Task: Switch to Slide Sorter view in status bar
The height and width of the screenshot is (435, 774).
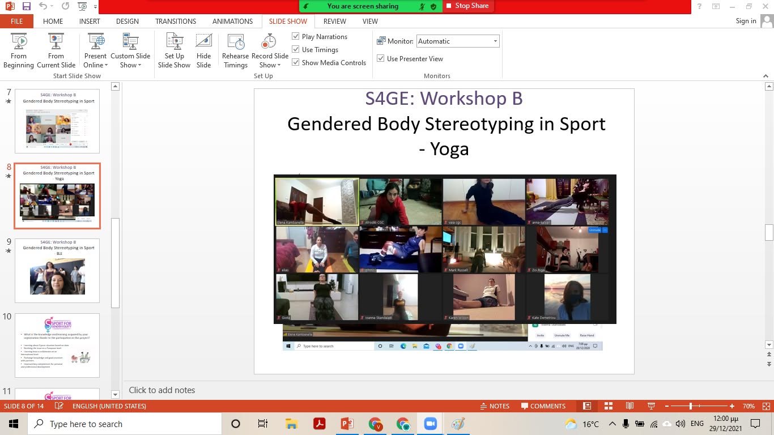Action: pyautogui.click(x=609, y=406)
